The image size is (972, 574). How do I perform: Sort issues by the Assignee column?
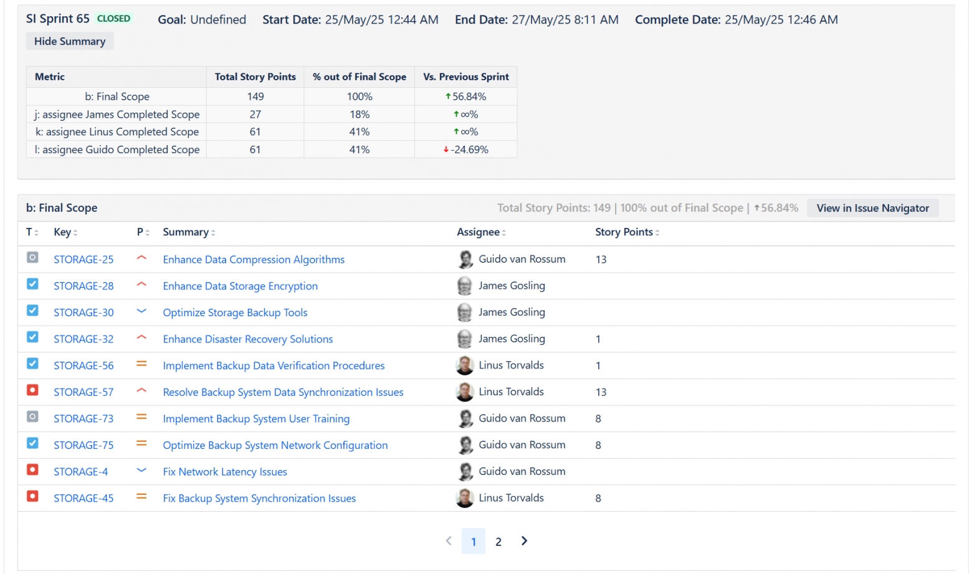(x=481, y=232)
